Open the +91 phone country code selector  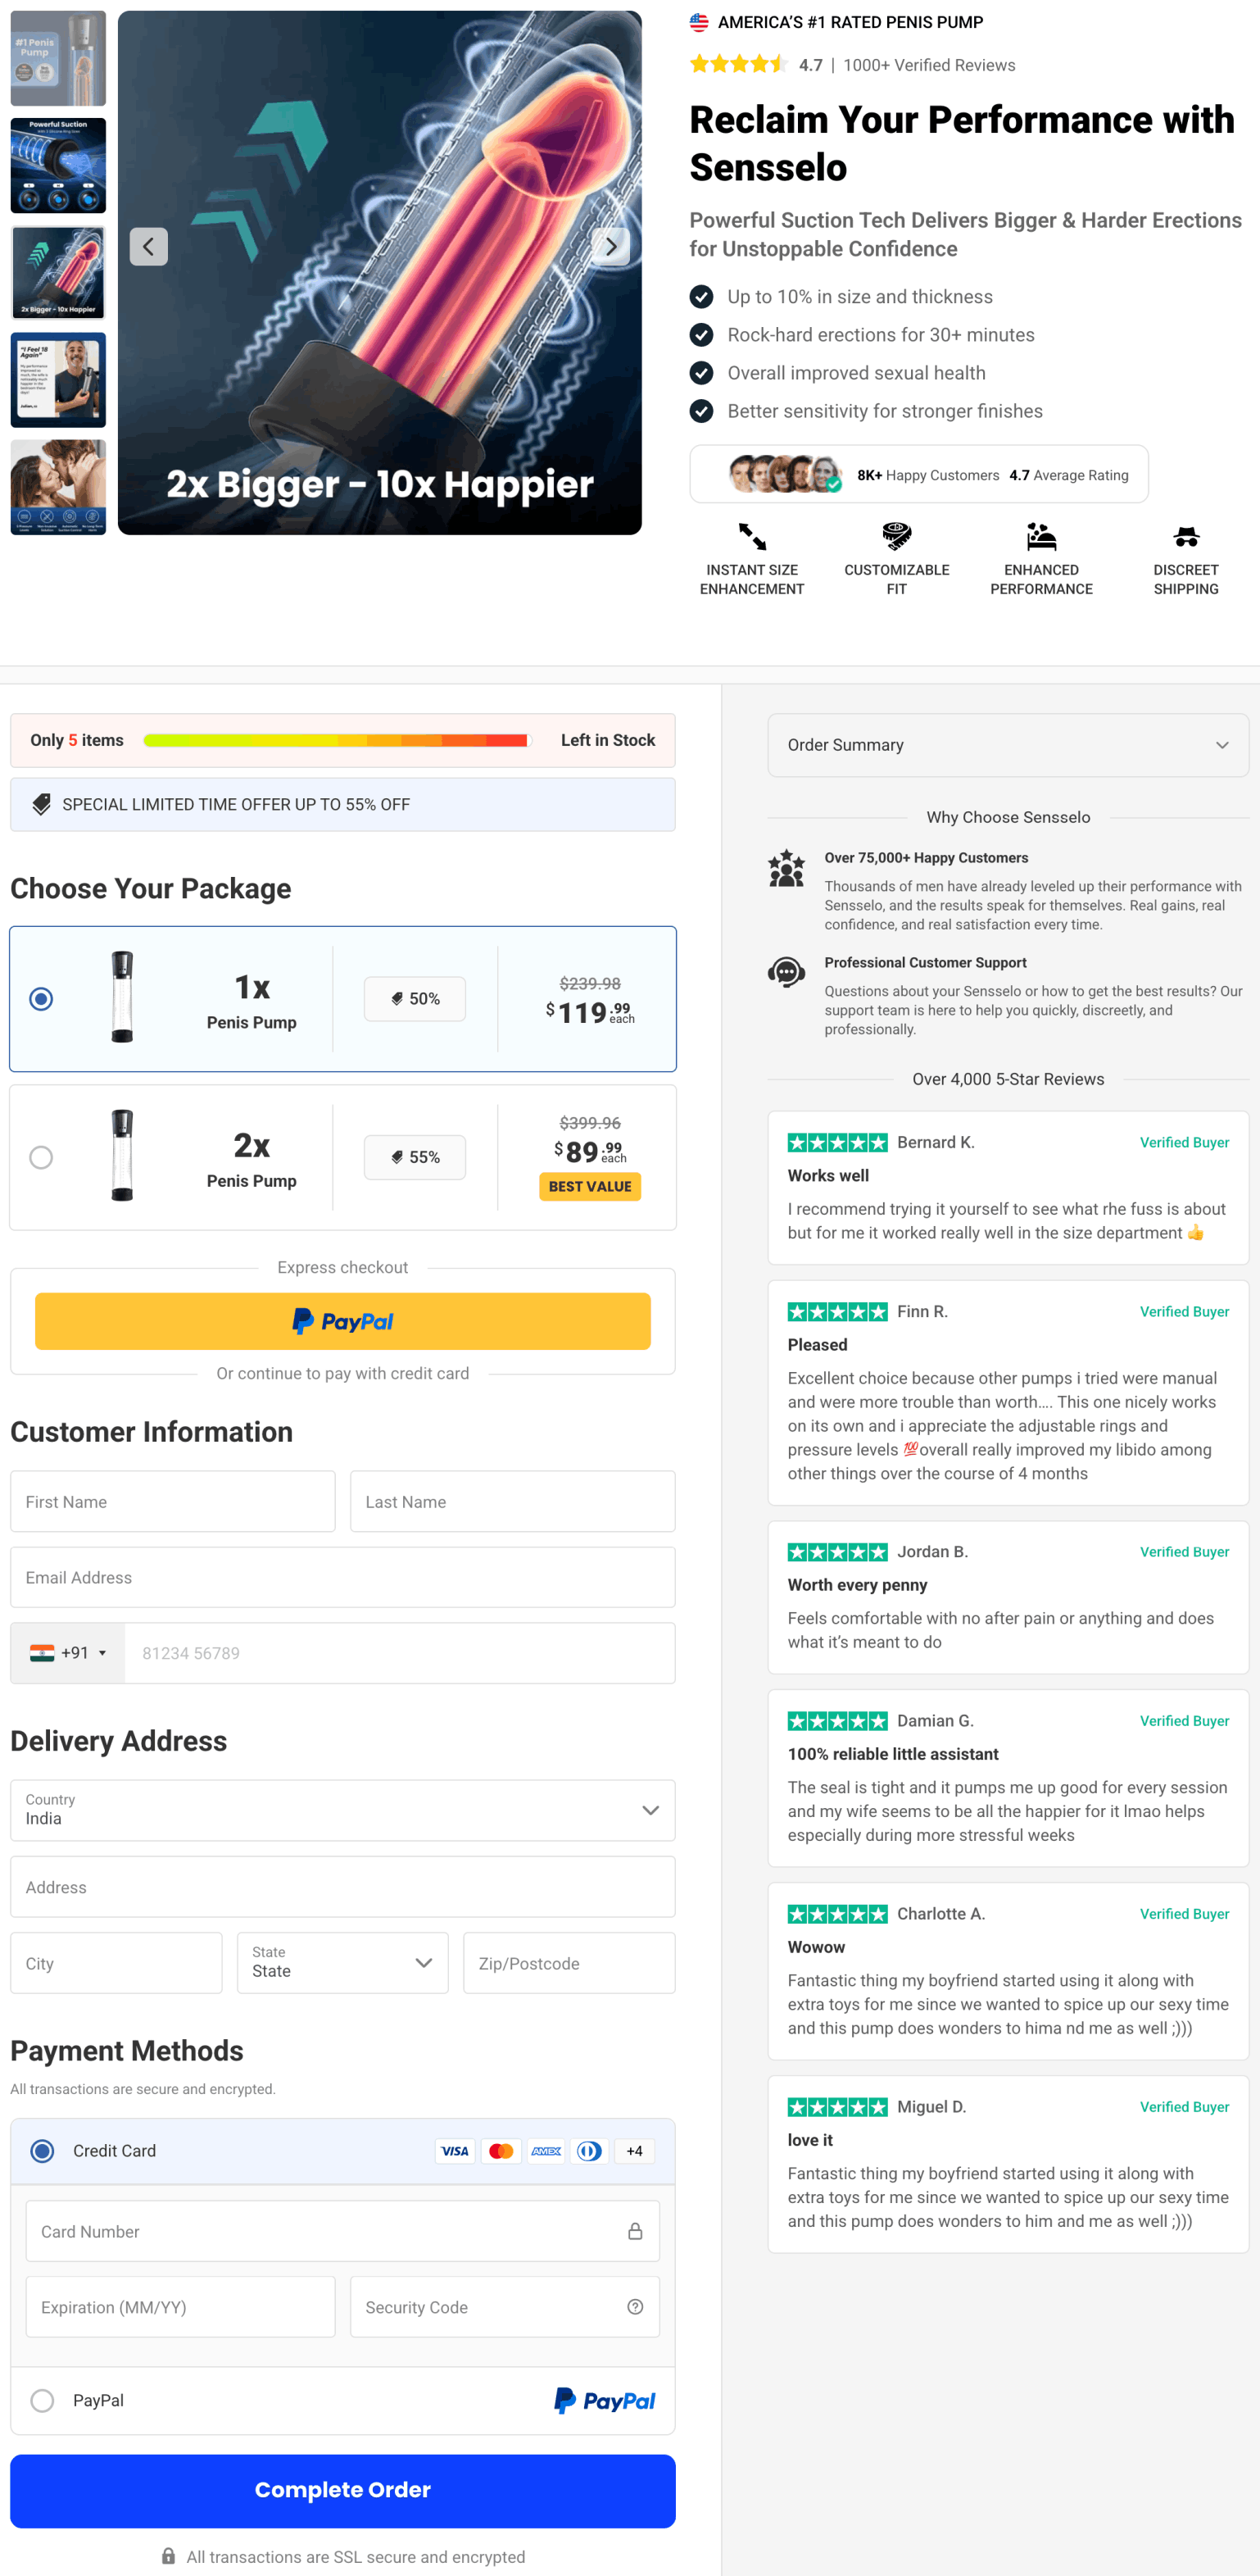pos(68,1653)
